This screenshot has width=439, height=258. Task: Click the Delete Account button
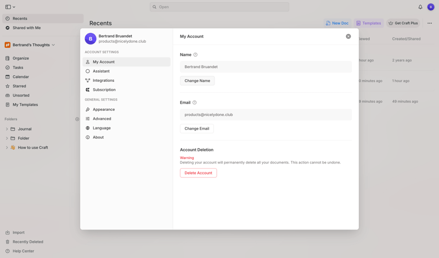click(x=198, y=173)
